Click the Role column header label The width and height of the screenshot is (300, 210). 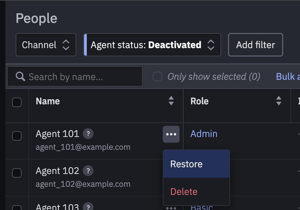tap(199, 101)
